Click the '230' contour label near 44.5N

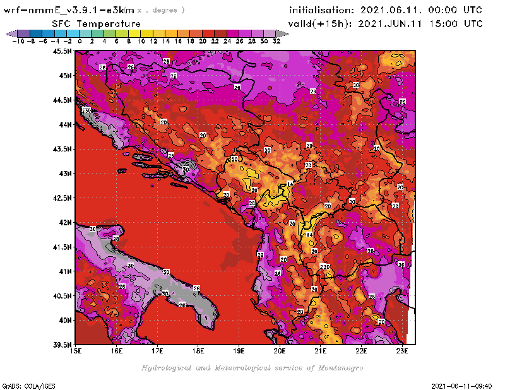(86, 110)
